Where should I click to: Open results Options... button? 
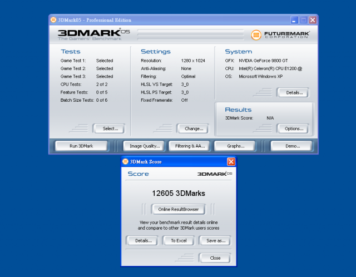[294, 128]
